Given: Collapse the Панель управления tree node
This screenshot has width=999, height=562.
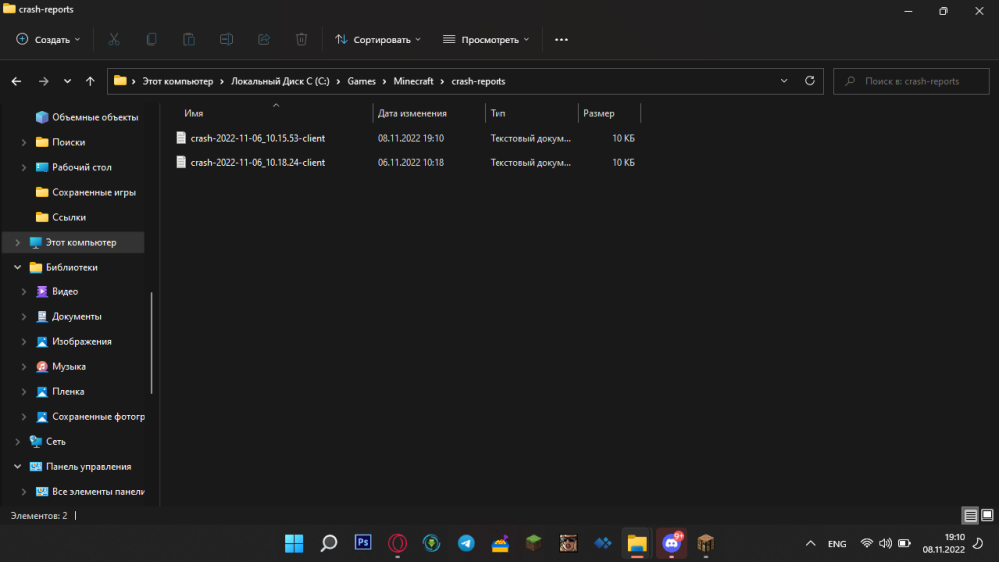Looking at the screenshot, I should (17, 466).
